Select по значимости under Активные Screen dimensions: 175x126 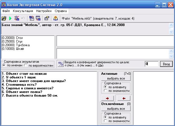[117, 91]
